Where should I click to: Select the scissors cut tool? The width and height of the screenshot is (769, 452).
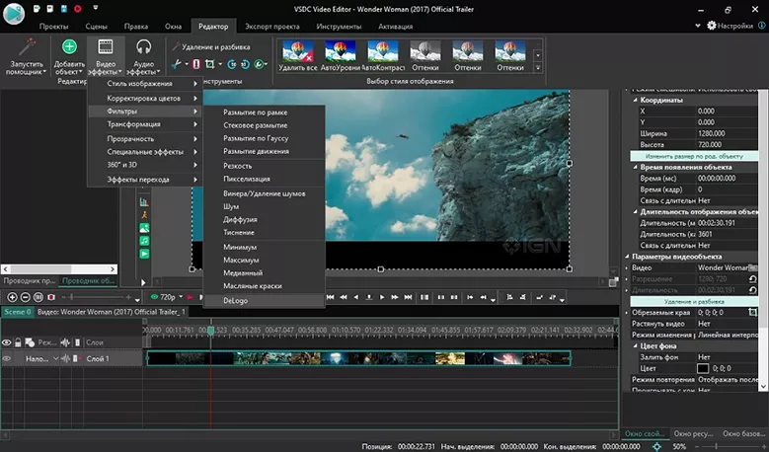coord(177,64)
